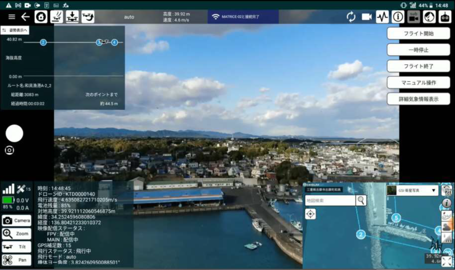
Task: Center the map with the locate icon
Action: tap(311, 214)
